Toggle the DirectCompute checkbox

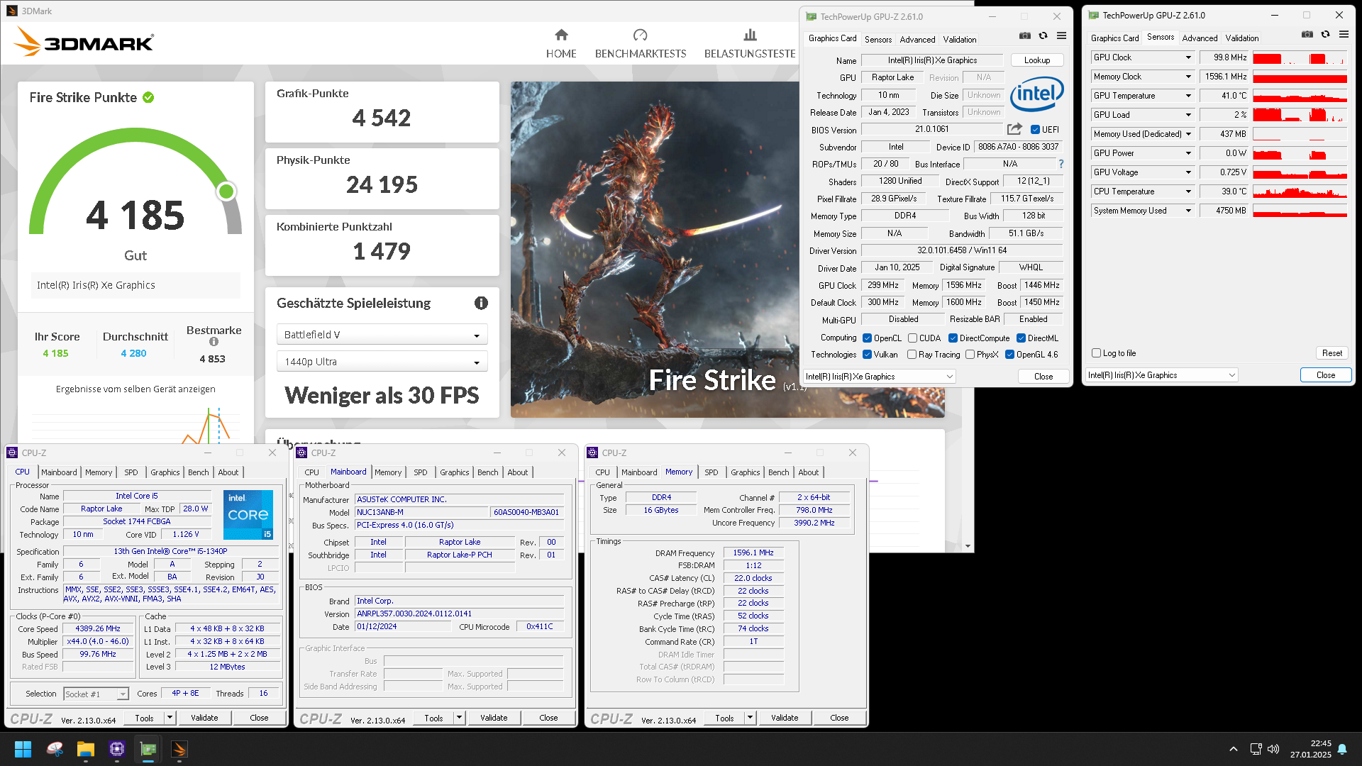tap(953, 338)
